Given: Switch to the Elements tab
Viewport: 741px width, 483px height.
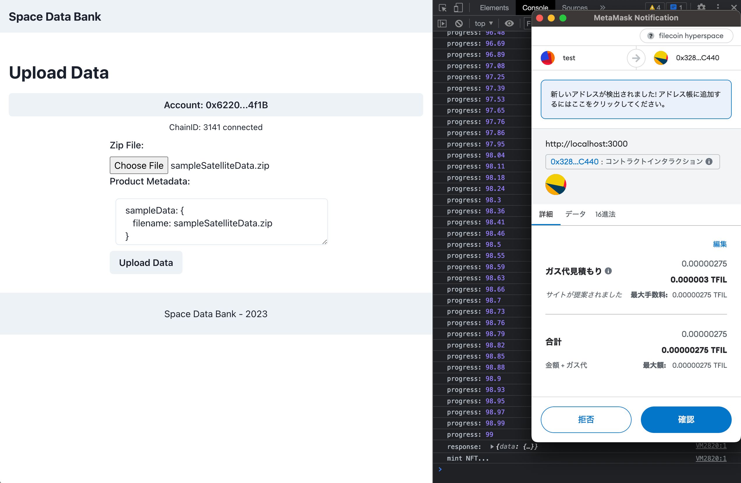Looking at the screenshot, I should pyautogui.click(x=494, y=8).
